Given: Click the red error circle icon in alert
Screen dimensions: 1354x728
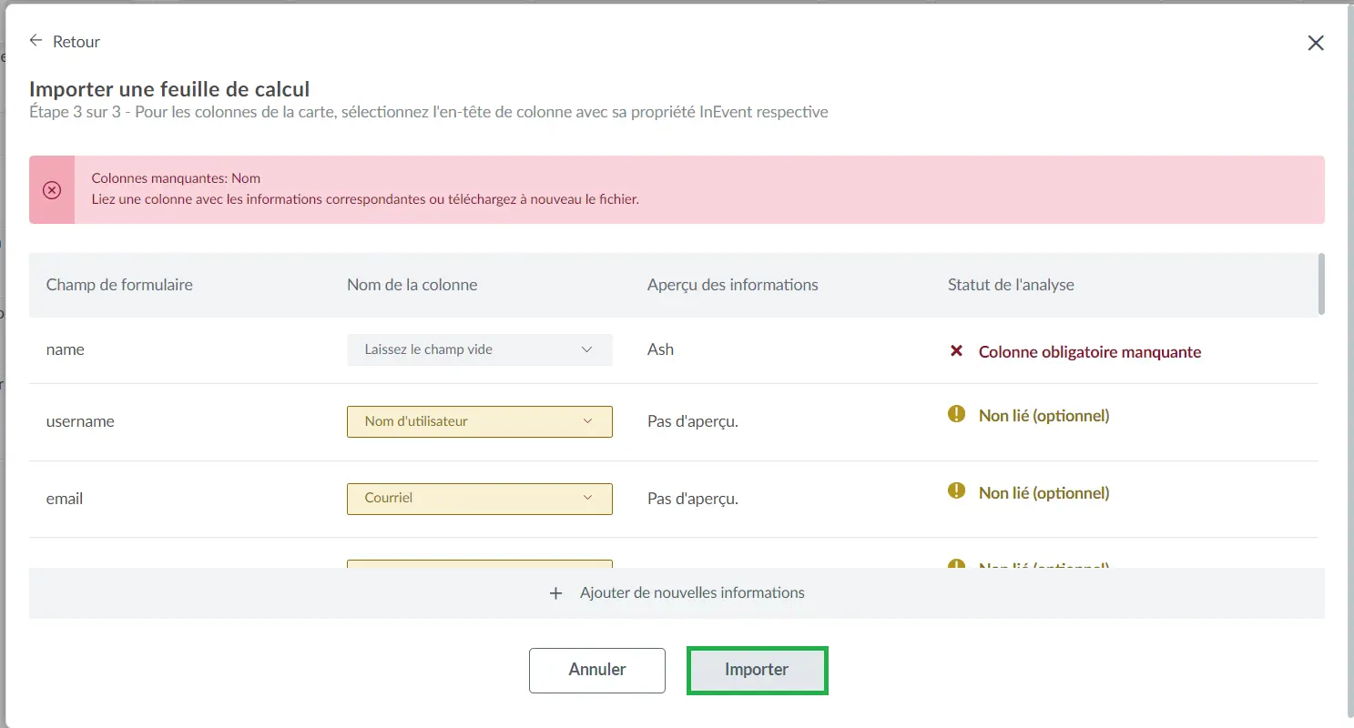Looking at the screenshot, I should point(52,190).
